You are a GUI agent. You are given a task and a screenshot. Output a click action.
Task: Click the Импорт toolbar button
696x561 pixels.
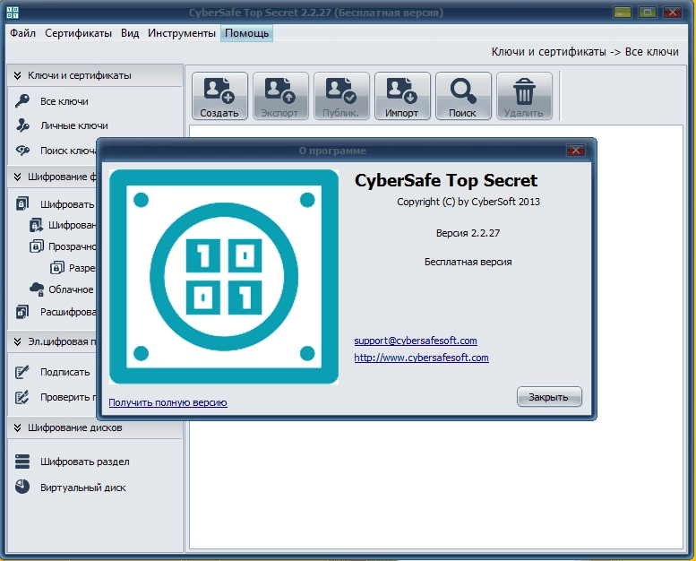coord(402,96)
